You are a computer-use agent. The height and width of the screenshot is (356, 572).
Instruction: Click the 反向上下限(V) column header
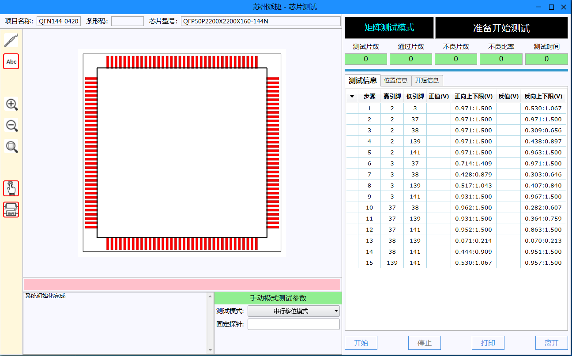(x=543, y=96)
